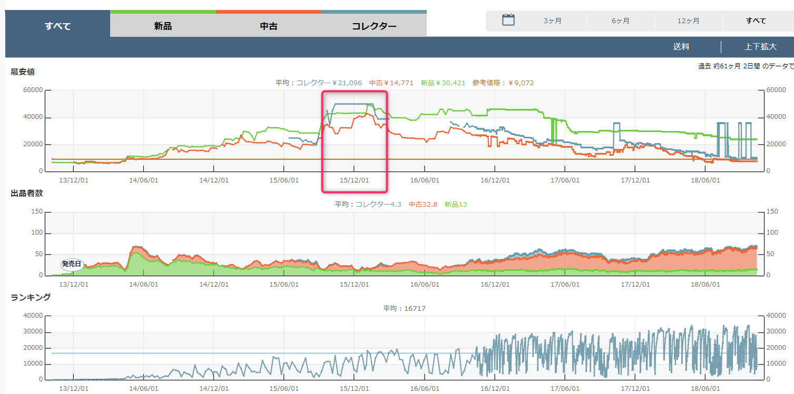The image size is (794, 394).
Task: Switch to the 新品 tab
Action: point(163,26)
